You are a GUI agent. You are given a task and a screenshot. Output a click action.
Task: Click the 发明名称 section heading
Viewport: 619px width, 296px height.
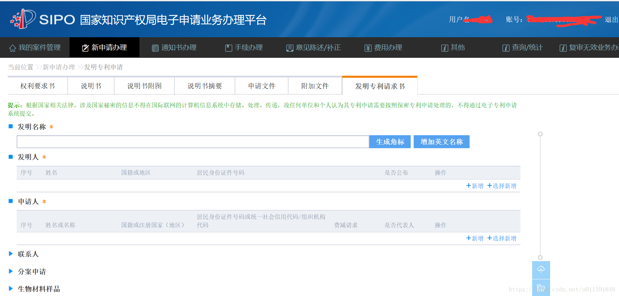coord(32,127)
